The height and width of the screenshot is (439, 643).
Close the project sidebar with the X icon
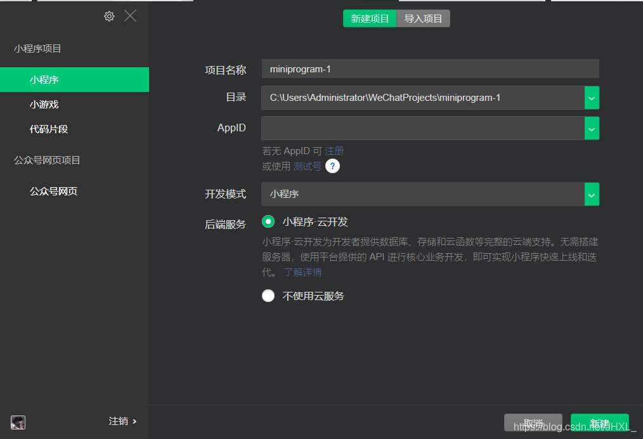(x=131, y=16)
